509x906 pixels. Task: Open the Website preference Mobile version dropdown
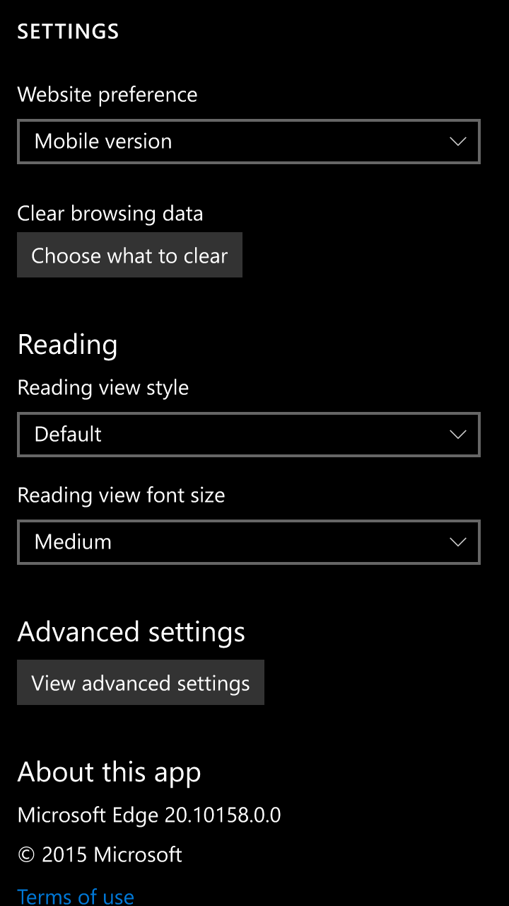[x=249, y=142]
